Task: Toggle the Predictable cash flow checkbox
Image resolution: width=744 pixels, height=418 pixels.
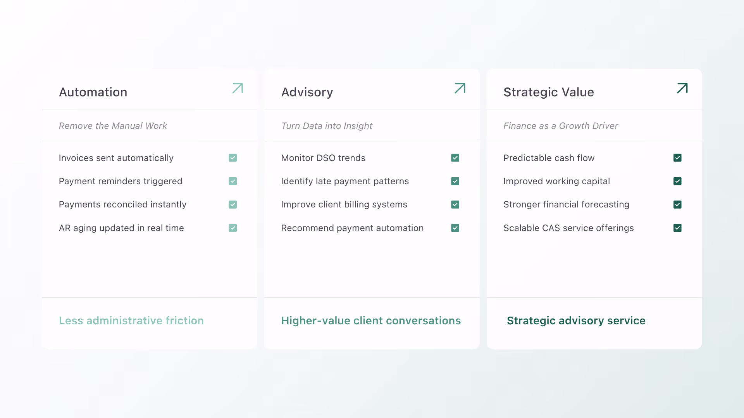Action: coord(678,158)
